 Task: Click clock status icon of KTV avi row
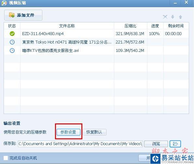coord(12,51)
